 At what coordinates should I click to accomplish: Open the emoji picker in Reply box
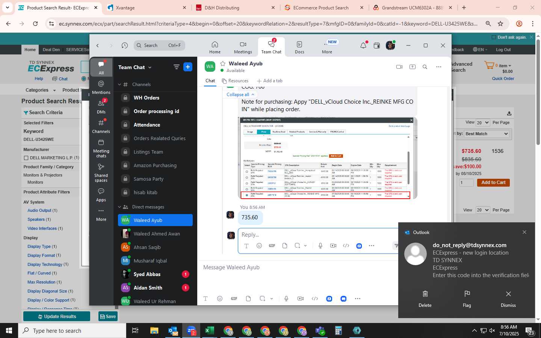click(x=259, y=246)
